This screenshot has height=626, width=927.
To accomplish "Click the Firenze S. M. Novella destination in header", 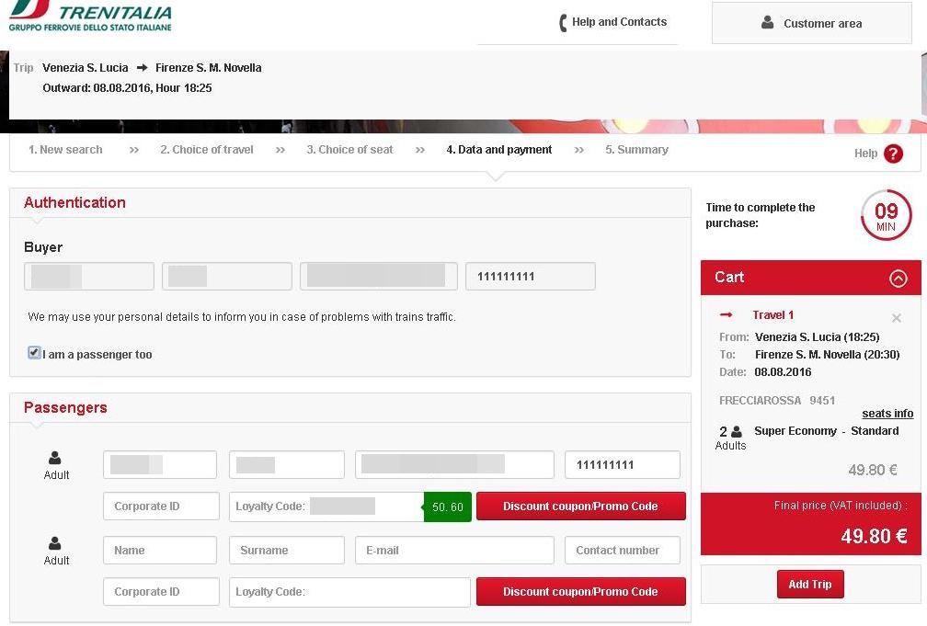I will click(x=208, y=67).
